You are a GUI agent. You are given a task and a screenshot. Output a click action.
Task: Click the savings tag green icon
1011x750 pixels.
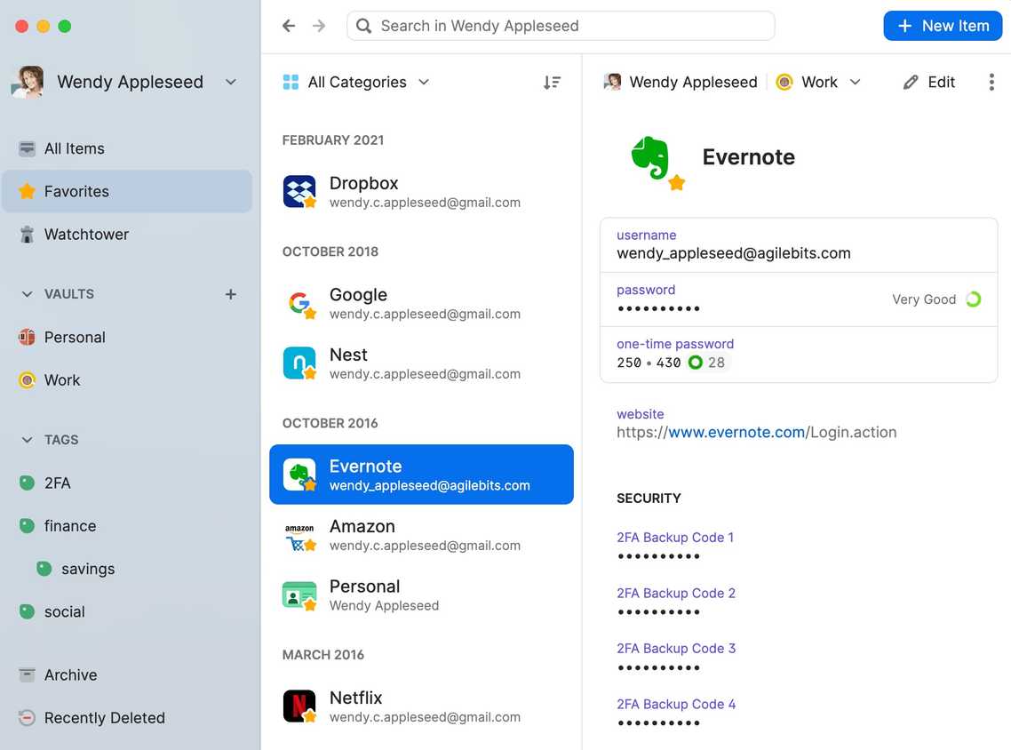click(44, 568)
